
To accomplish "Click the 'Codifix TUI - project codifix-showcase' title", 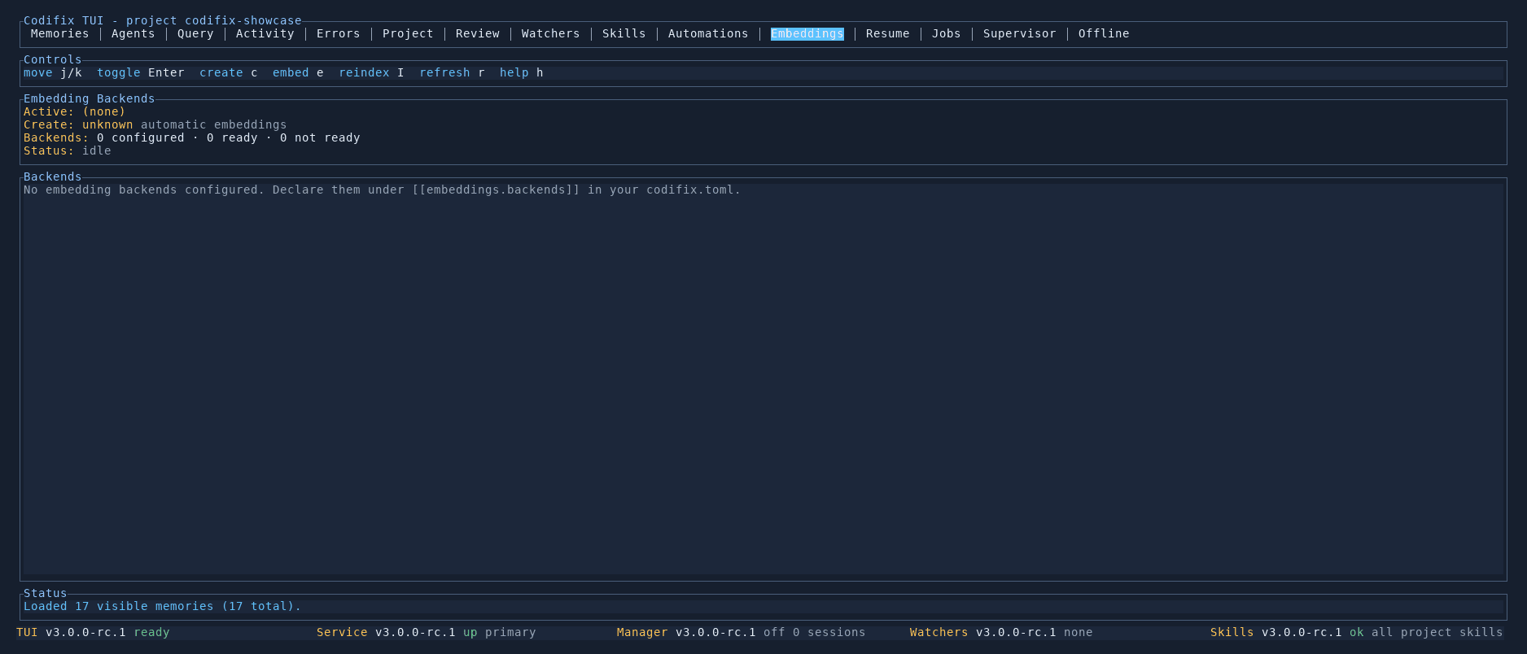I will coord(163,20).
